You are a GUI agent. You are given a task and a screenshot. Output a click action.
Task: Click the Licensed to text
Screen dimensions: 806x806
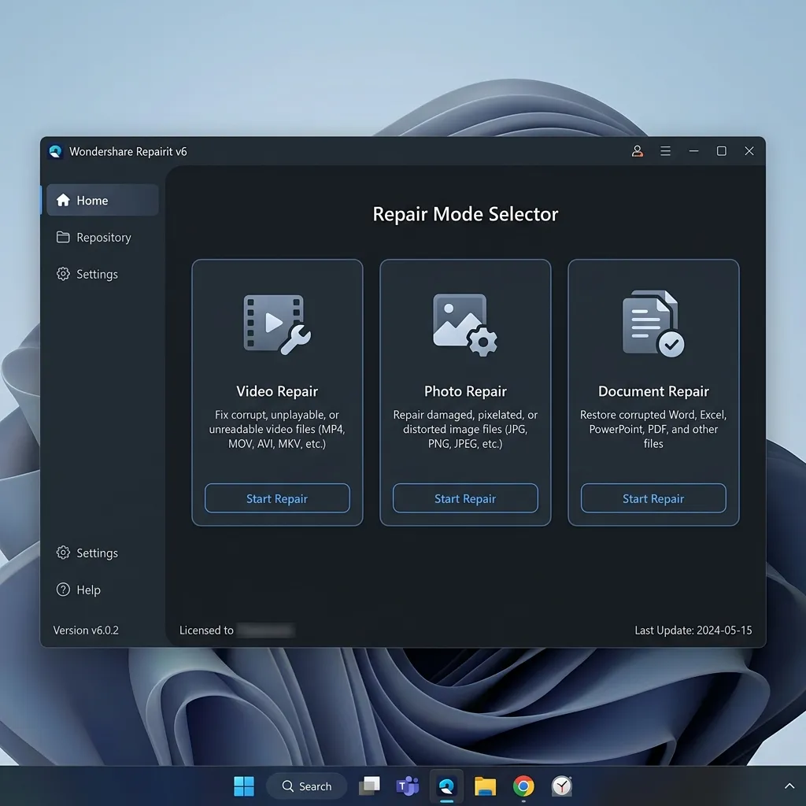click(206, 630)
